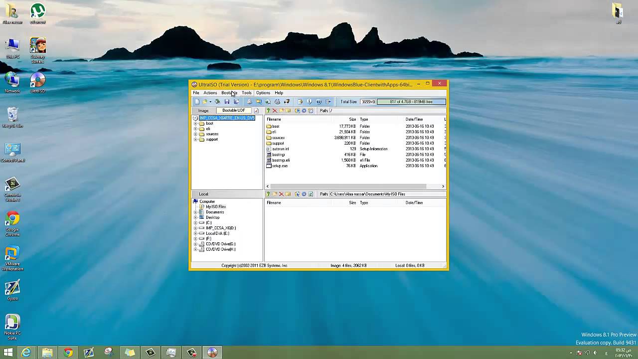This screenshot has width=638, height=359.
Task: Select the sources folder in the file list
Action: (x=355, y=138)
